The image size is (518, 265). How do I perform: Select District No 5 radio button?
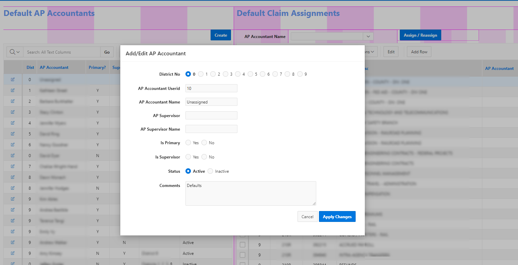coord(250,74)
